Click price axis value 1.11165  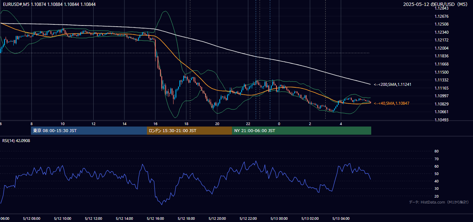click(x=442, y=88)
